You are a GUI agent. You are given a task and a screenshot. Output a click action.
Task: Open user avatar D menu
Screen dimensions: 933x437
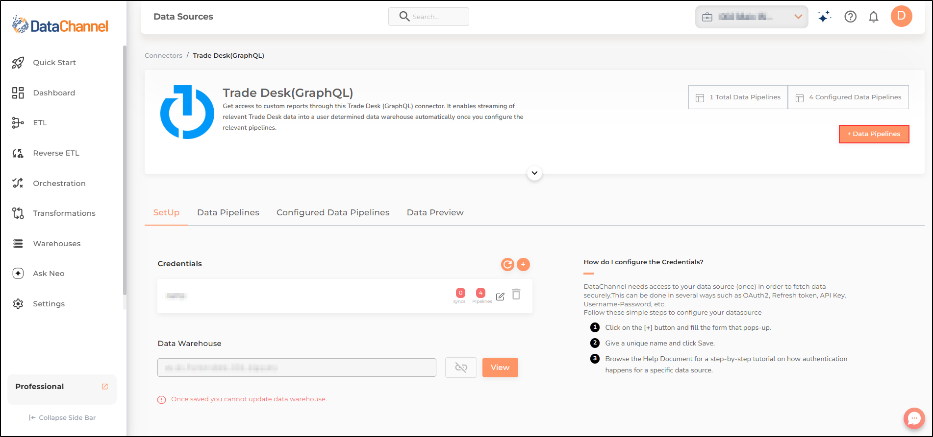pos(902,16)
